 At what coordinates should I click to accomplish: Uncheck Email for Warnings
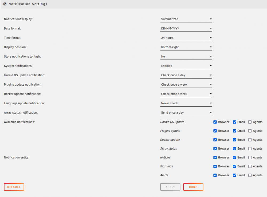pyautogui.click(x=234, y=166)
